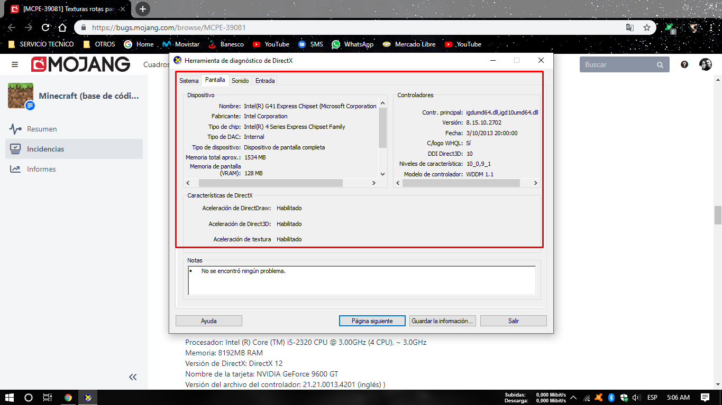722x405 pixels.
Task: Switch to the Sonido tab
Action: pos(240,81)
